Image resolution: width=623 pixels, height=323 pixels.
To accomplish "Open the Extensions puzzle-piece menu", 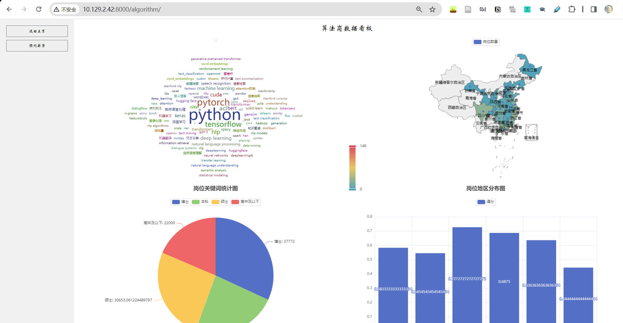I will 572,9.
